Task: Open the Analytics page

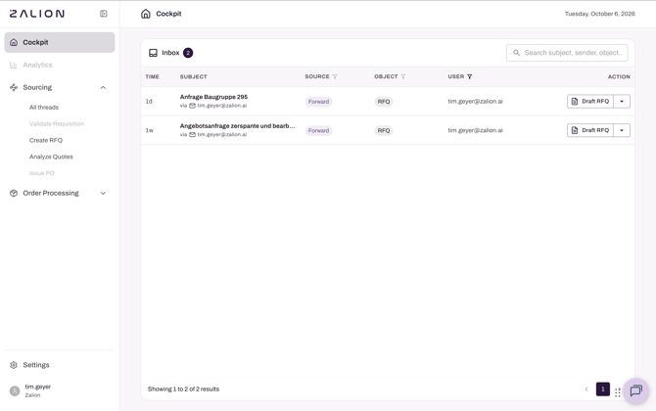Action: [37, 65]
